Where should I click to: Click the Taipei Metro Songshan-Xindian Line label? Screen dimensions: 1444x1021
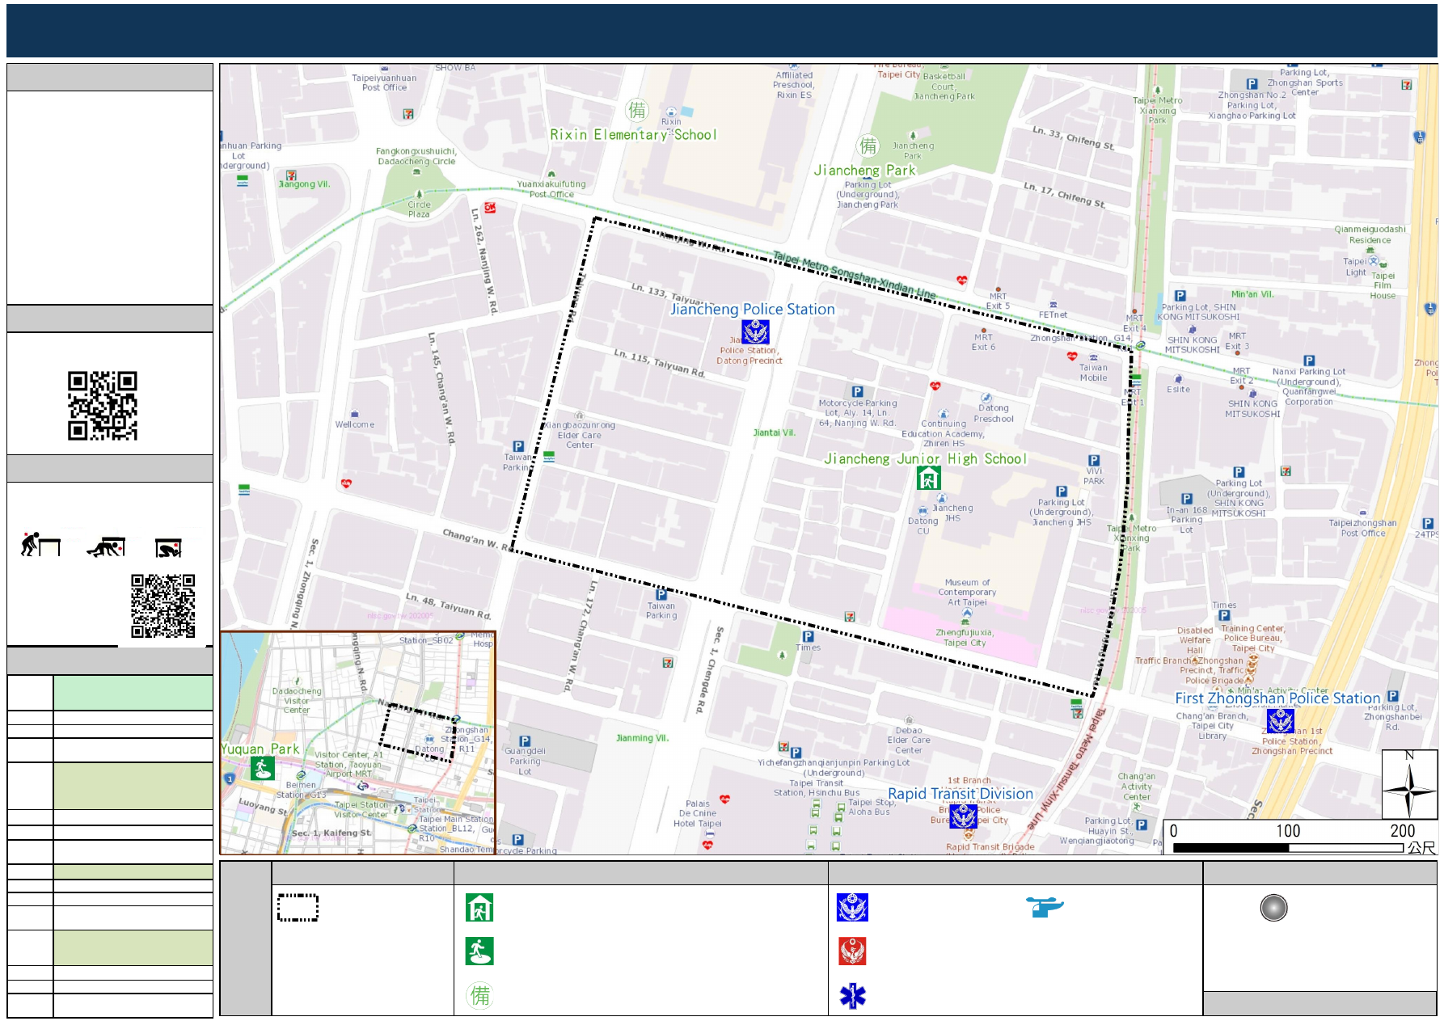855,275
